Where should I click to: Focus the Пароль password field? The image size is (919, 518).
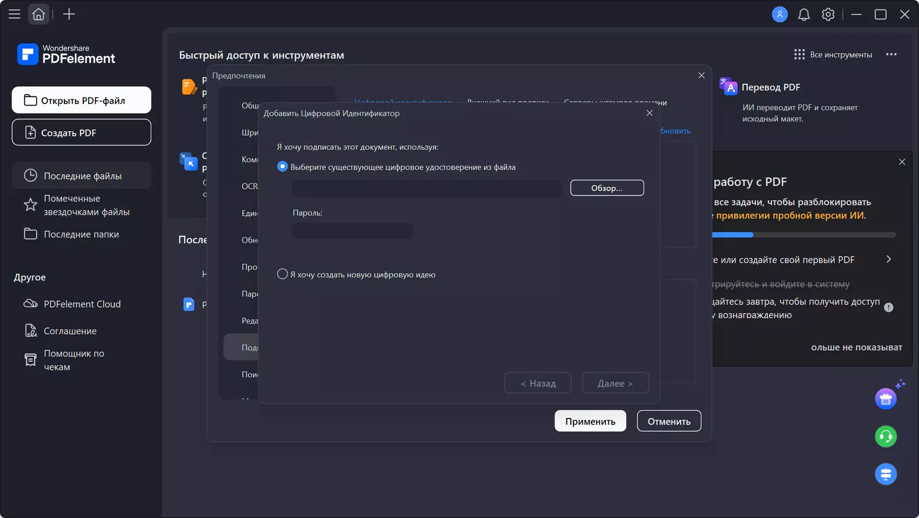(353, 231)
